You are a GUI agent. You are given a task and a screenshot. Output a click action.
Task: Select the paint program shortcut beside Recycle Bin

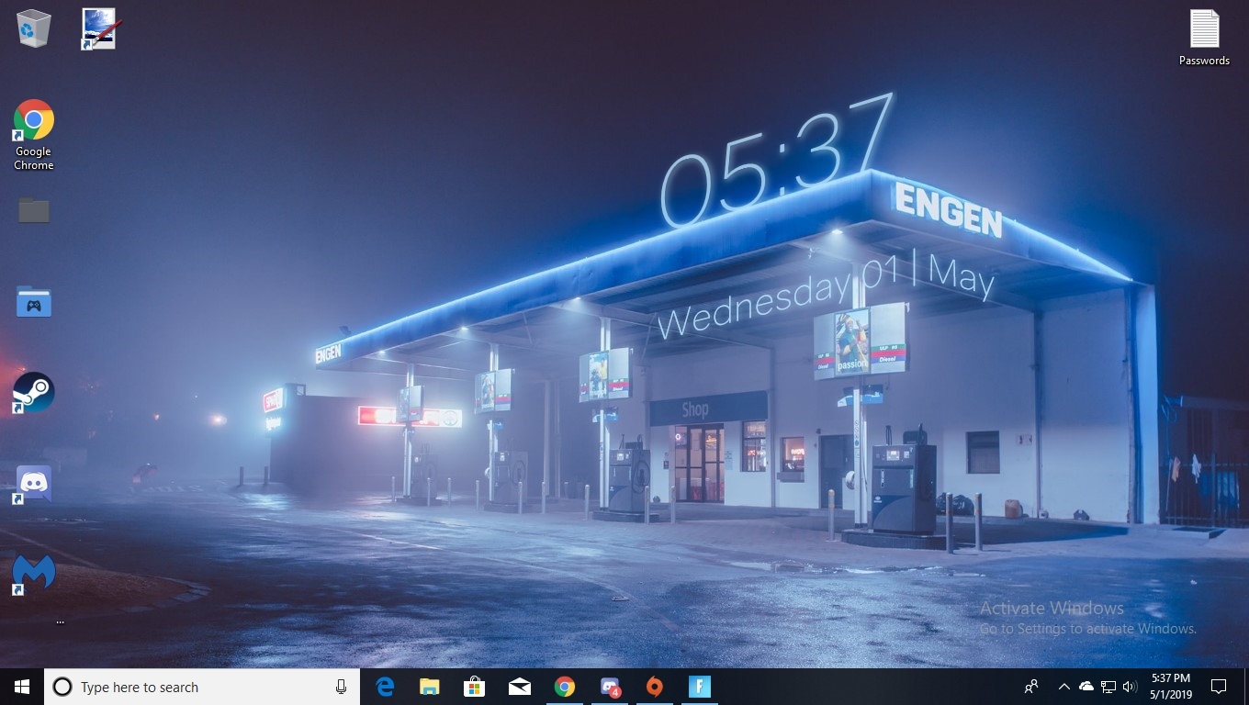(99, 28)
